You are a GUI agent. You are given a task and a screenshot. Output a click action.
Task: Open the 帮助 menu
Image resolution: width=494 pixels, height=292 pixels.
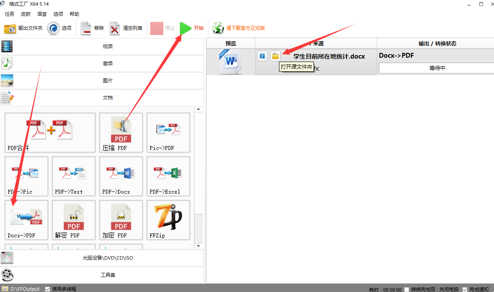pyautogui.click(x=74, y=14)
